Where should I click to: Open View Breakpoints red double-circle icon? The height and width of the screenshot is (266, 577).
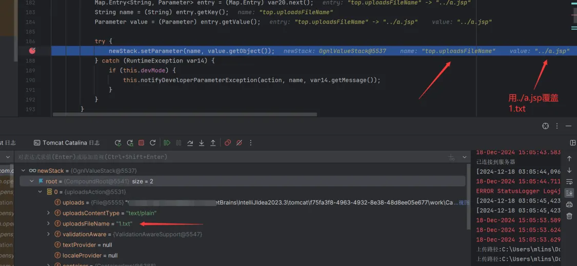228,143
